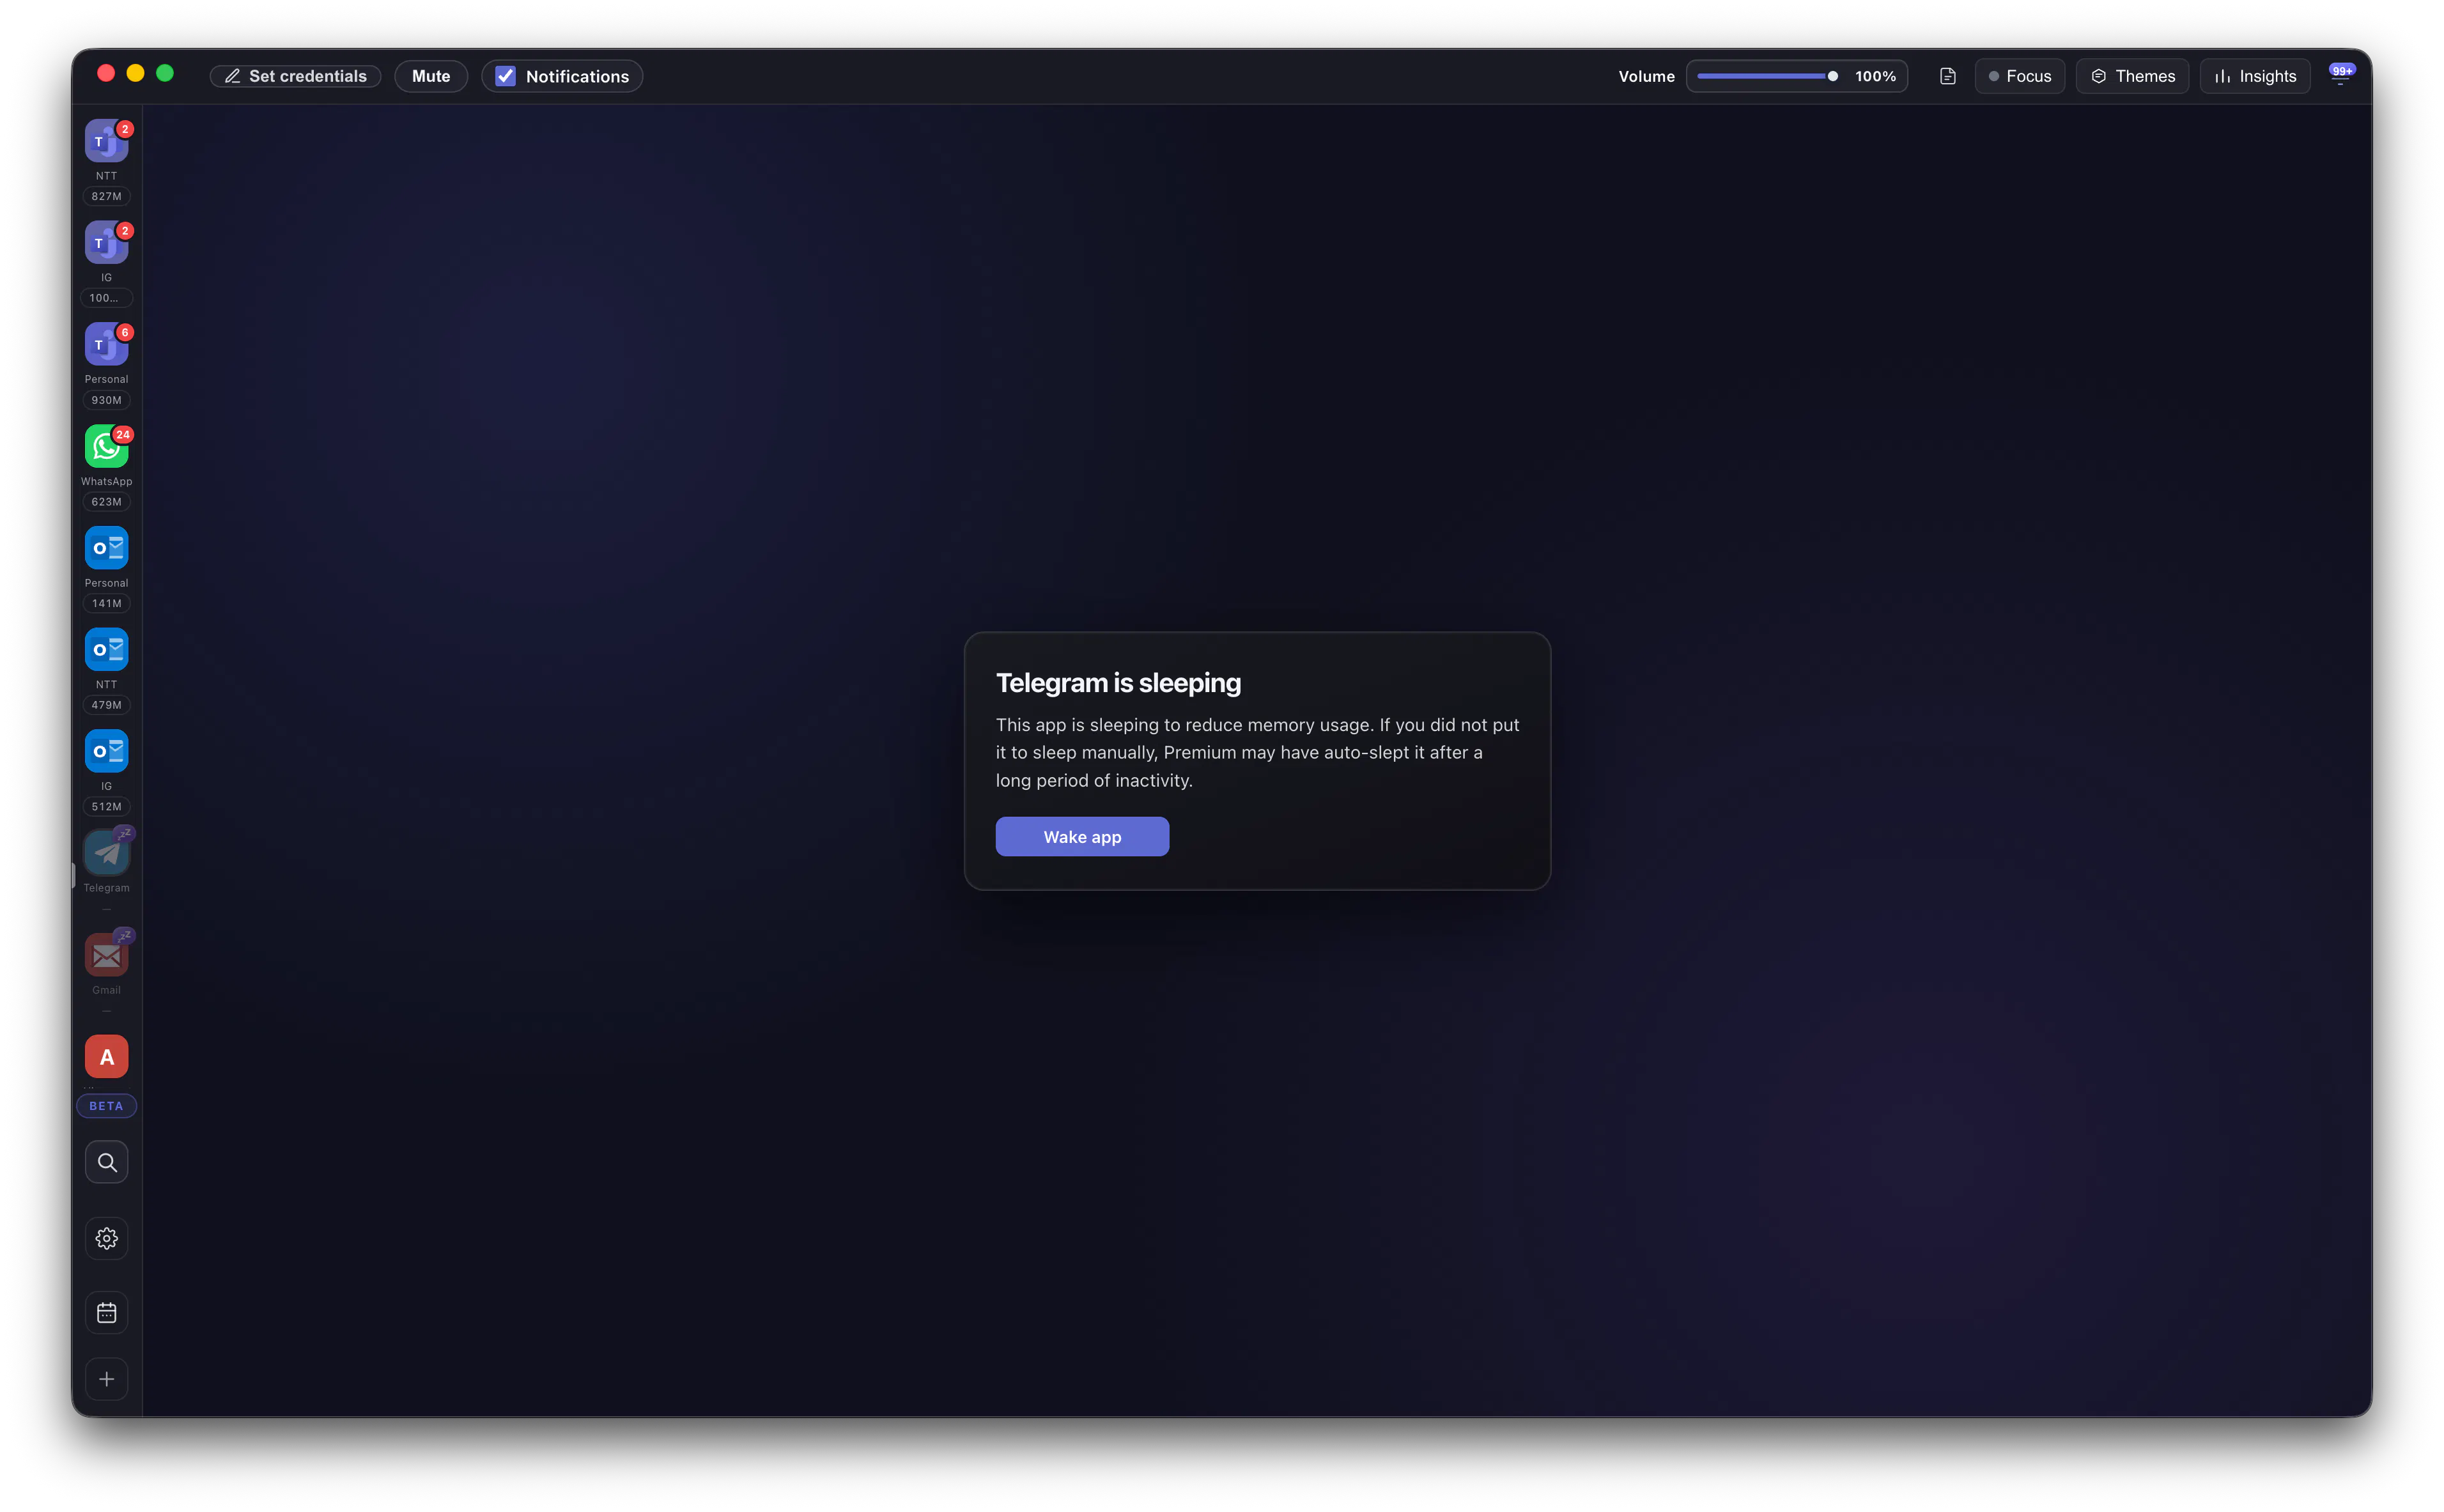Click the red close window button

(x=106, y=73)
